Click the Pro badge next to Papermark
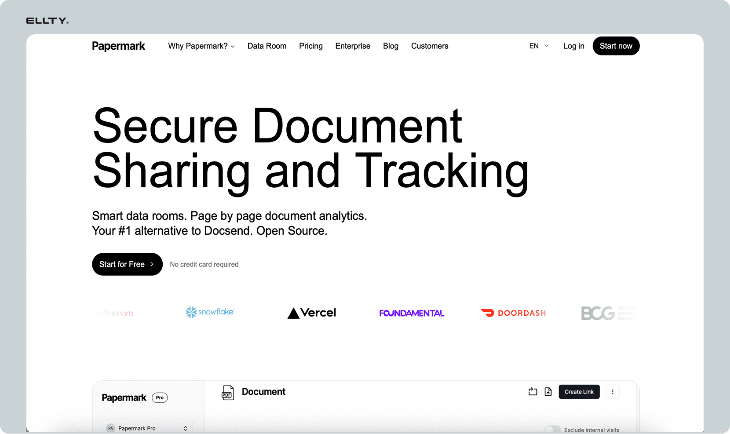This screenshot has height=434, width=730. click(x=160, y=398)
